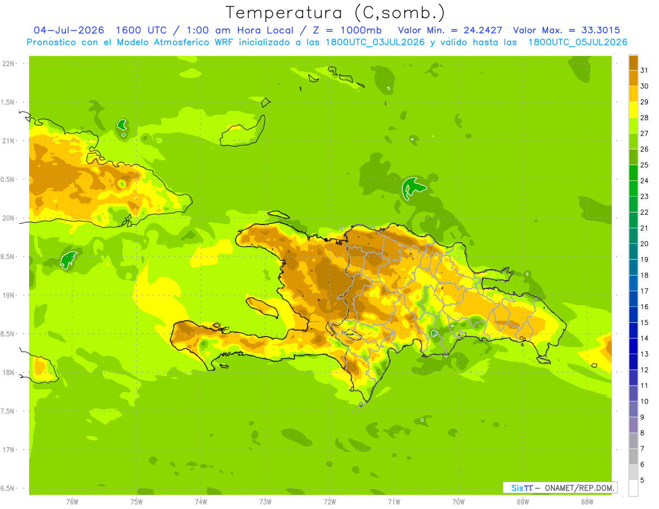Click the '75W' longitude axis label
The height and width of the screenshot is (509, 659).
137,502
